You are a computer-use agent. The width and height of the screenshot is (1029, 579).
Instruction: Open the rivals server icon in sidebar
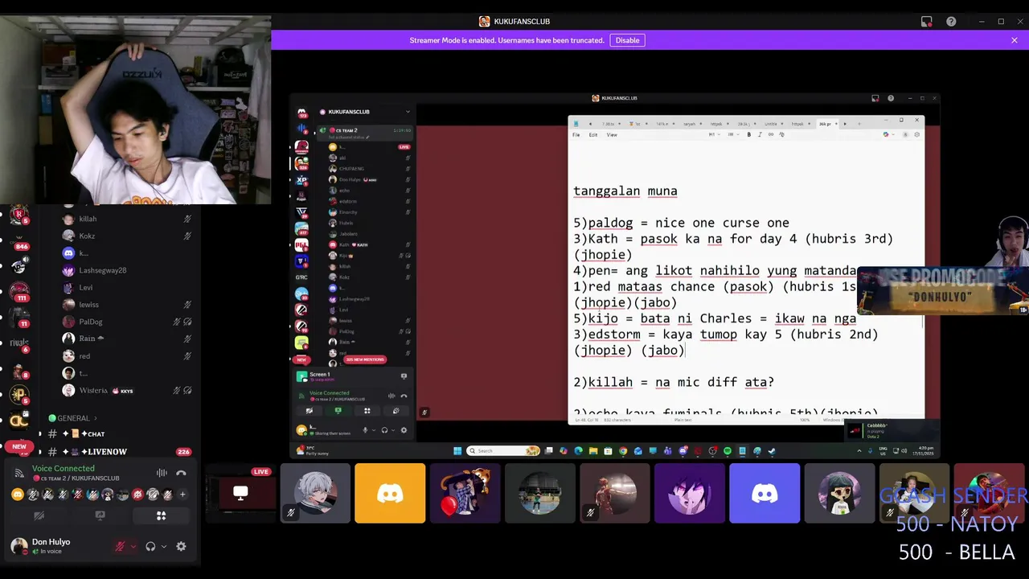(x=19, y=342)
